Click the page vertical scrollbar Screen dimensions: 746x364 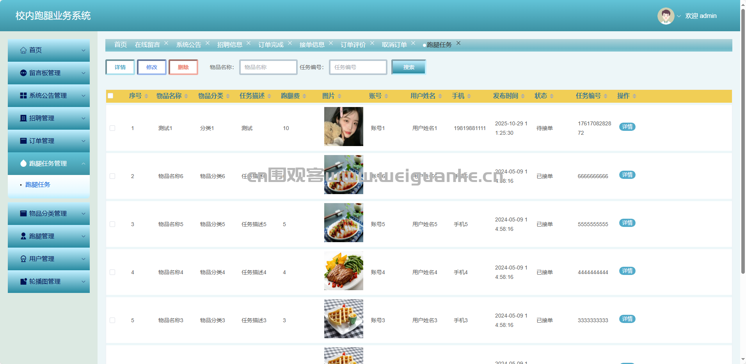pyautogui.click(x=743, y=141)
